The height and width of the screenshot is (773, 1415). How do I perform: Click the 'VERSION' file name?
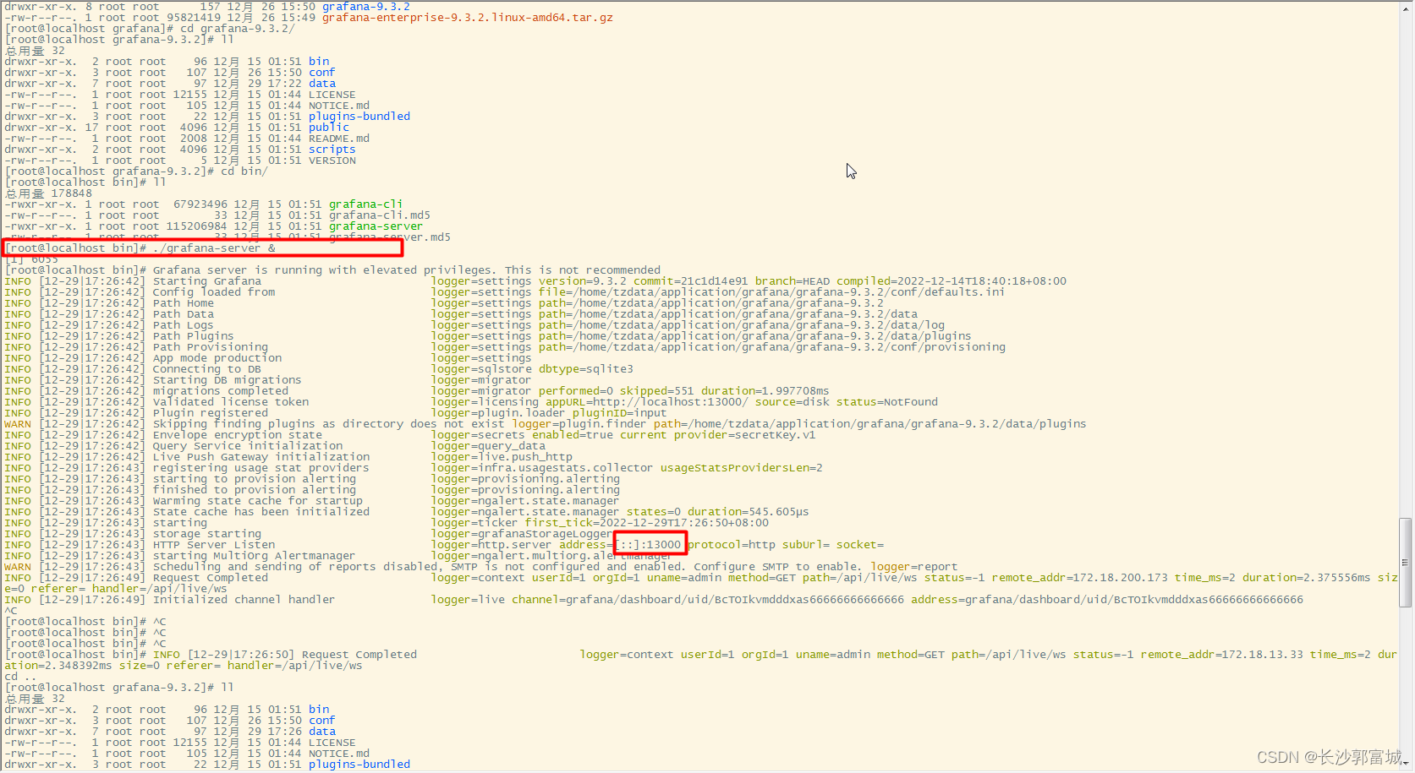[332, 161]
